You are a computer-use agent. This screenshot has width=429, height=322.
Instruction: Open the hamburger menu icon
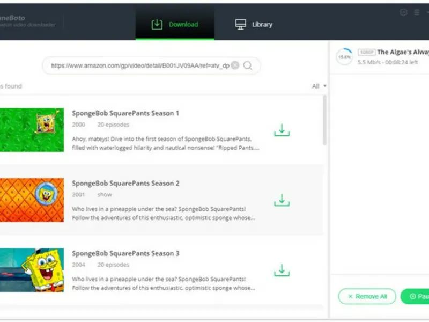click(417, 12)
